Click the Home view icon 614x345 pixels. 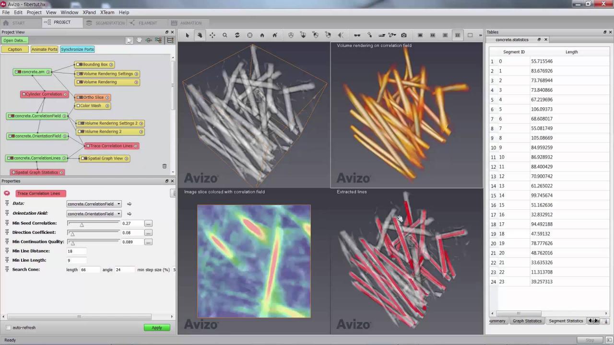pyautogui.click(x=262, y=35)
